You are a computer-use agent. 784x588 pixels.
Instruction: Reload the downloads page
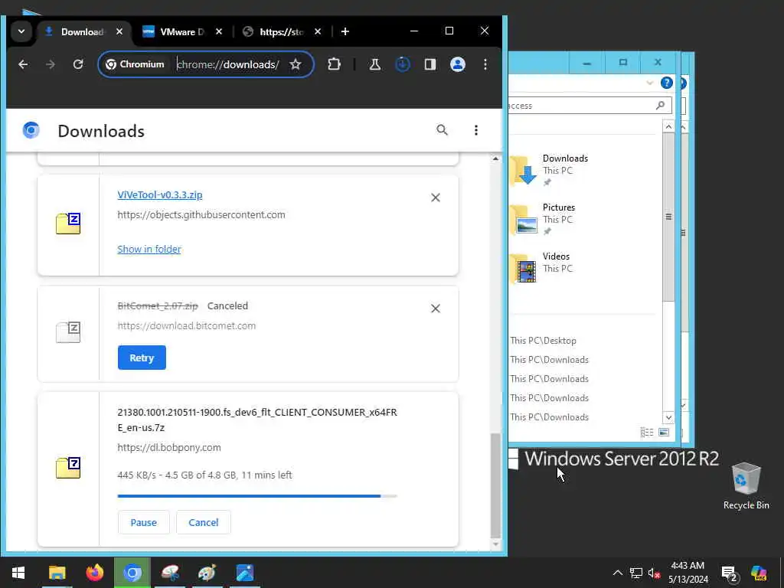pyautogui.click(x=78, y=64)
